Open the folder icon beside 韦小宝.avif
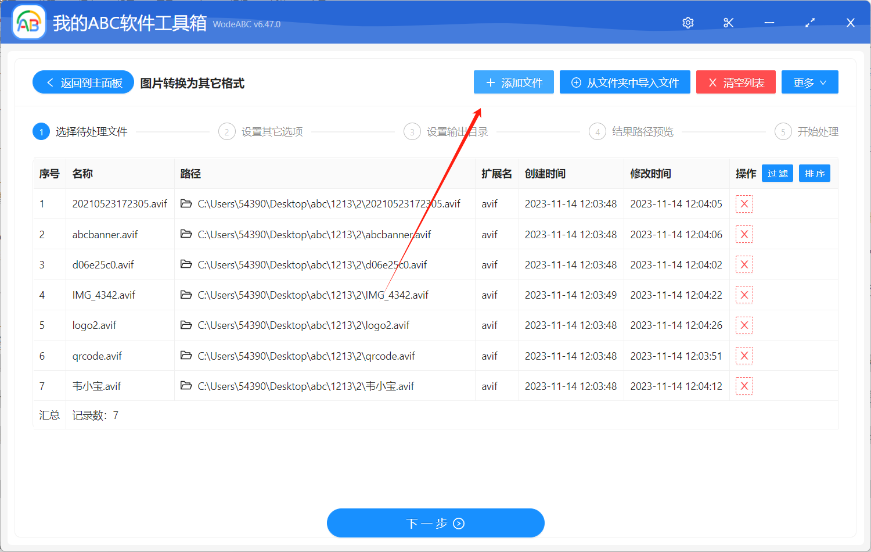 186,385
